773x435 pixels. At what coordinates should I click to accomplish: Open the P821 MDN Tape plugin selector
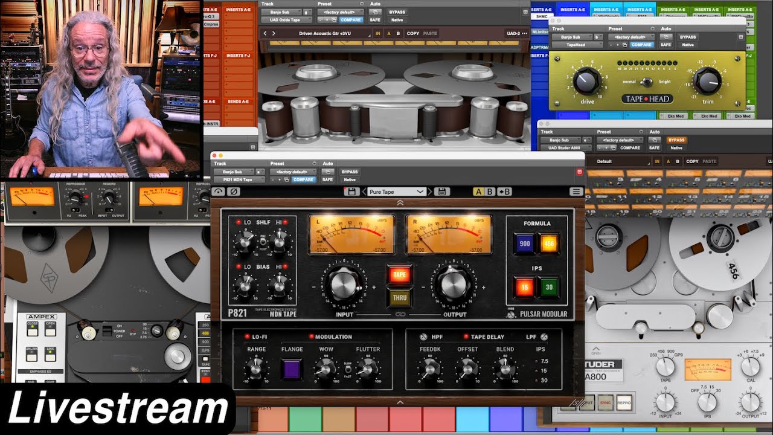point(239,179)
